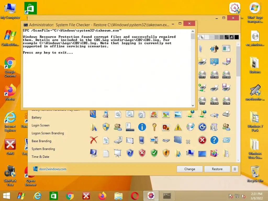Image resolution: width=268 pixels, height=201 pixels.
Task: Click the command prompt scroll up arrow
Action: pos(193,31)
